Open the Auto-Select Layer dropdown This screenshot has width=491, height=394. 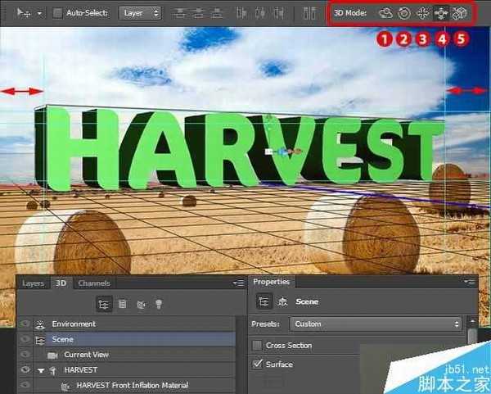140,14
